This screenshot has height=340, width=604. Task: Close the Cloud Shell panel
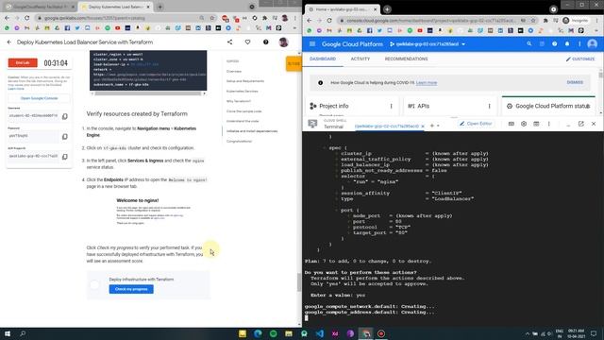(594, 124)
